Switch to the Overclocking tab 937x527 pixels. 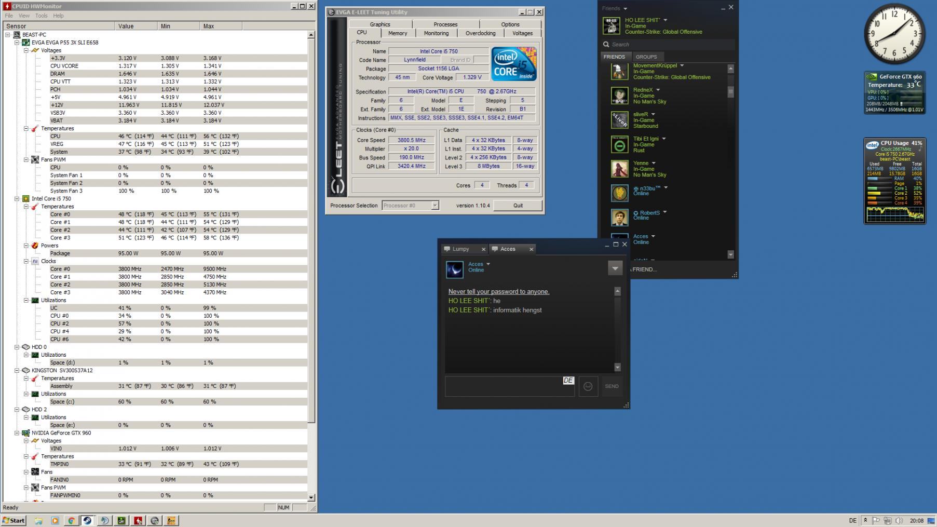point(480,33)
